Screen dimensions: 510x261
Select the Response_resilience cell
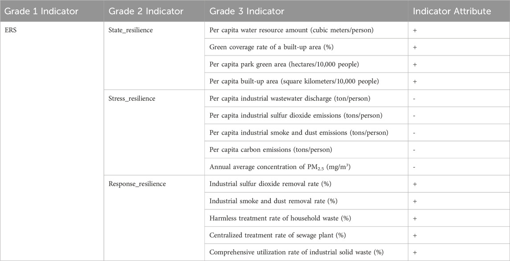coord(137,184)
